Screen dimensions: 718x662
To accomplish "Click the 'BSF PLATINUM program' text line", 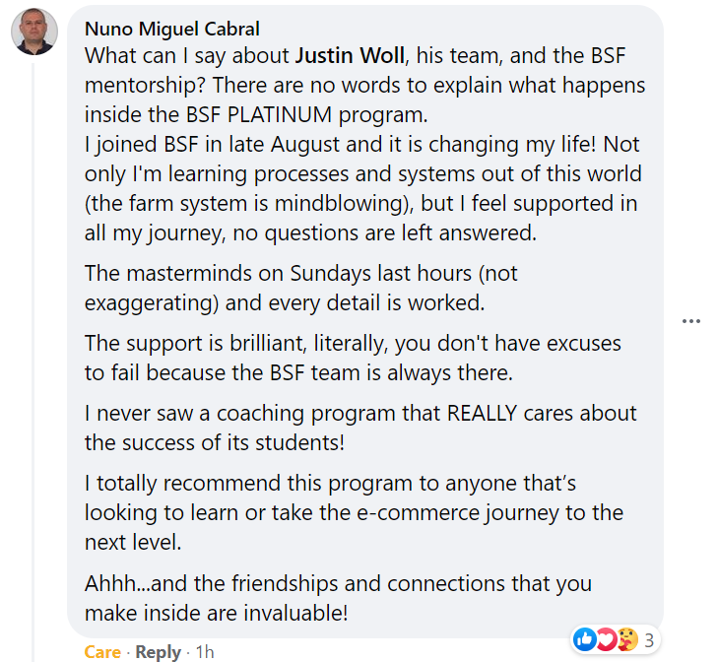I will coord(256,114).
